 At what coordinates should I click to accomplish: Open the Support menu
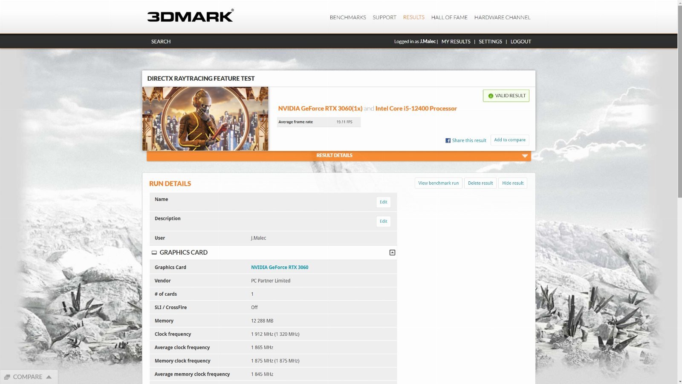tap(384, 17)
